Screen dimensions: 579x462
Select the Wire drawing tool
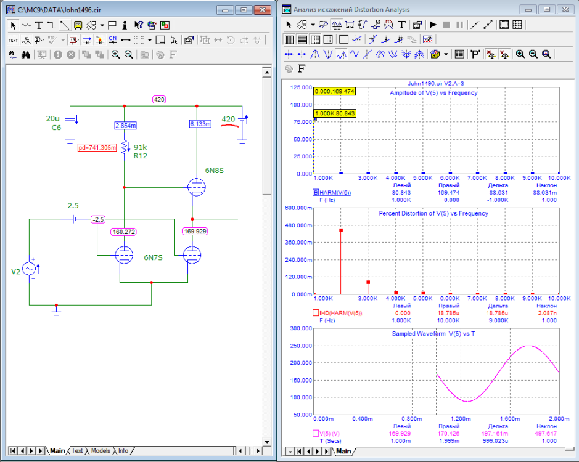pos(52,25)
